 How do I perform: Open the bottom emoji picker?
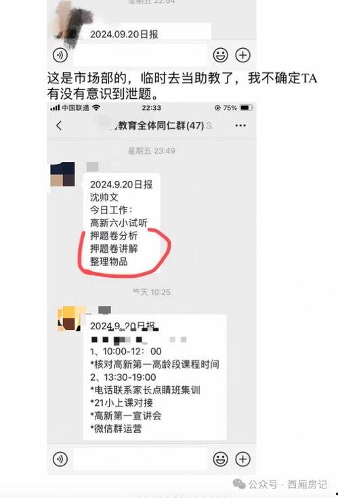coord(220,459)
